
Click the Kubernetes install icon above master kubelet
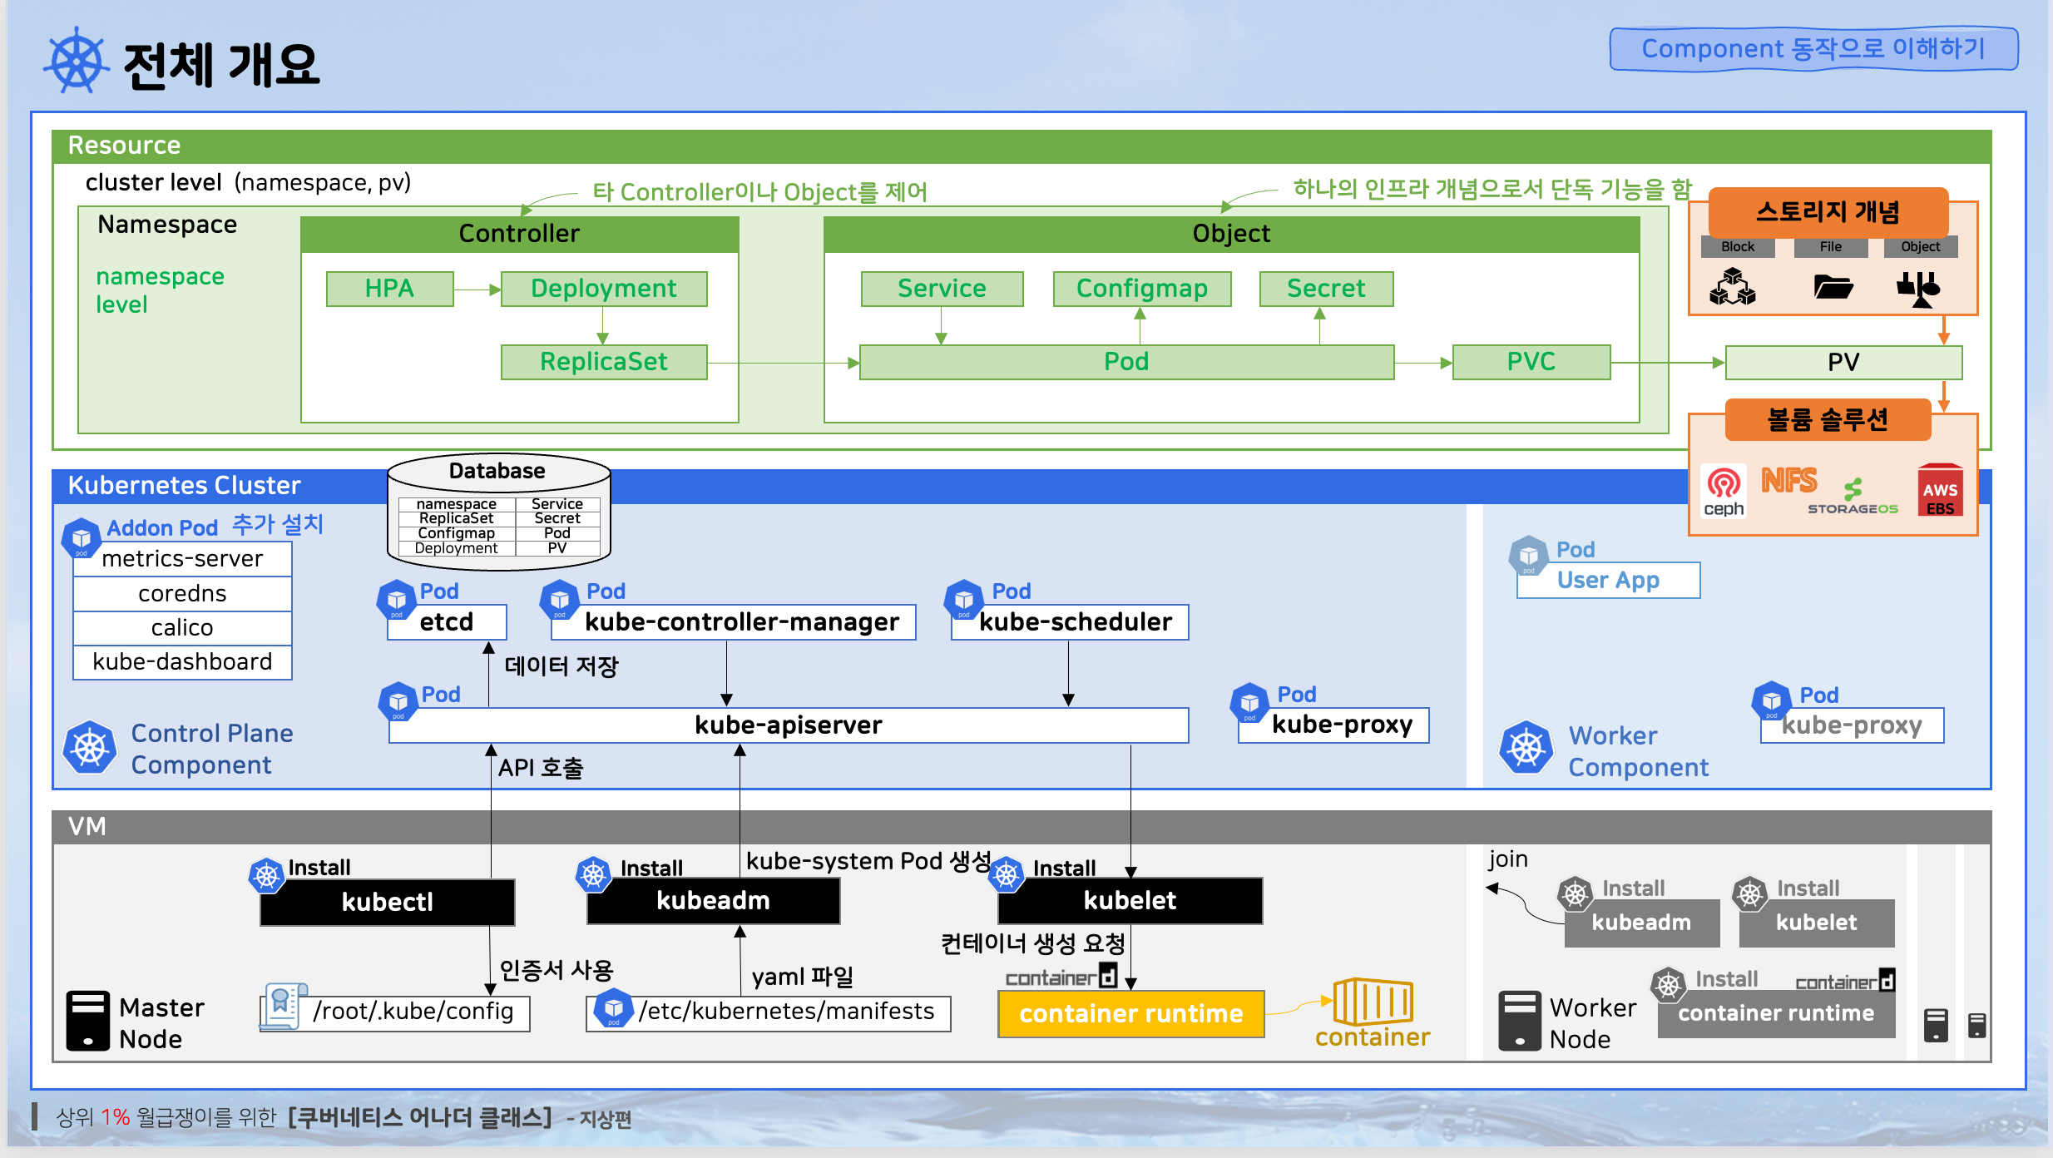tap(1007, 875)
